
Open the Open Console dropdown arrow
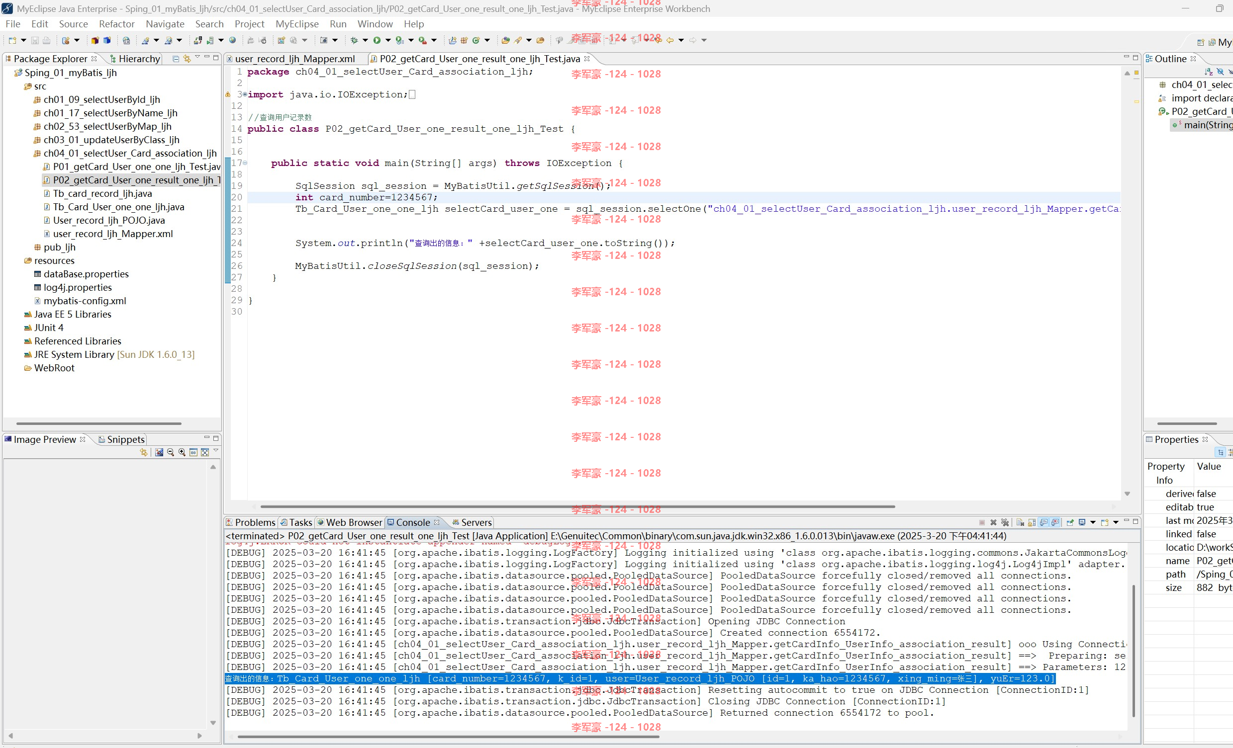point(1116,522)
